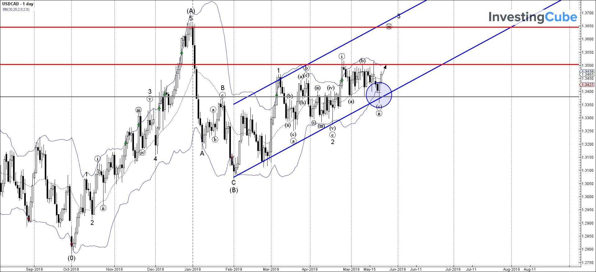Select the (B) wave label near Feb-2019
This screenshot has height=272, width=596.
click(234, 190)
